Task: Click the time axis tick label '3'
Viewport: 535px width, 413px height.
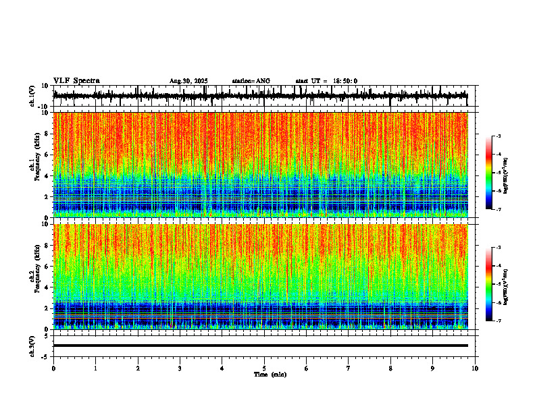Action: point(180,368)
